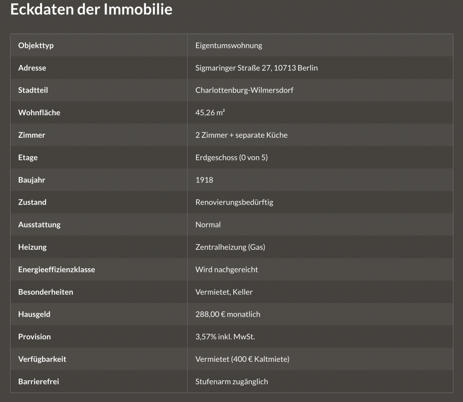Click the Energieeffizienzklasse label

pos(57,269)
